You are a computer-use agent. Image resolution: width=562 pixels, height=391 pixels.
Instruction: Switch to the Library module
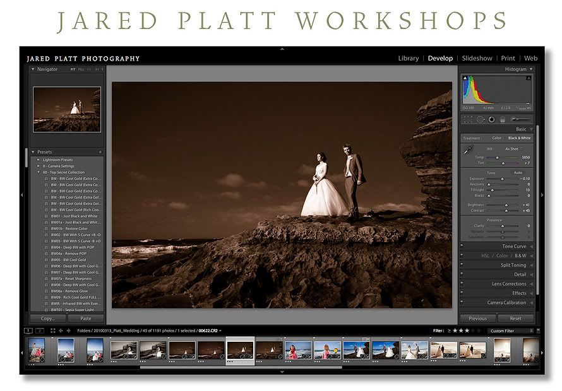click(408, 59)
